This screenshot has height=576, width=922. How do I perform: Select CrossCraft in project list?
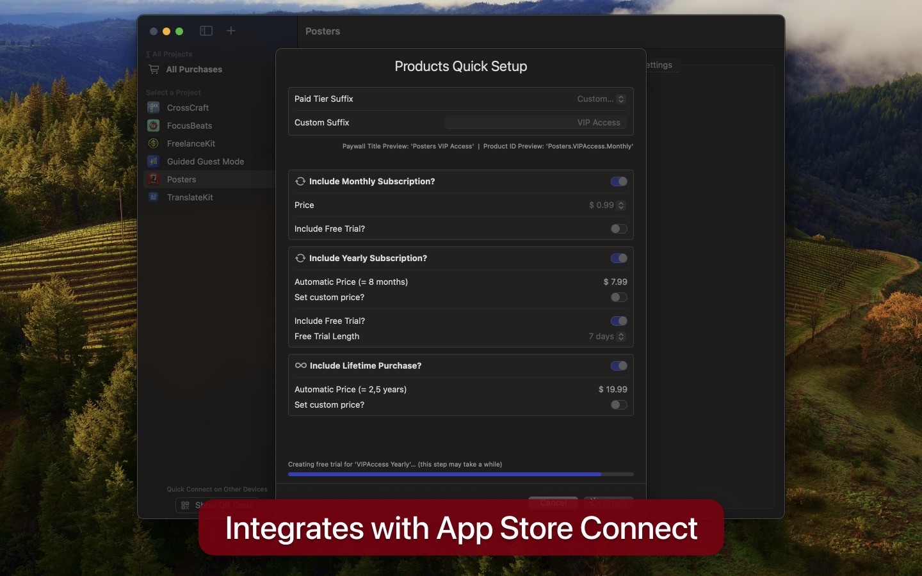tap(188, 108)
